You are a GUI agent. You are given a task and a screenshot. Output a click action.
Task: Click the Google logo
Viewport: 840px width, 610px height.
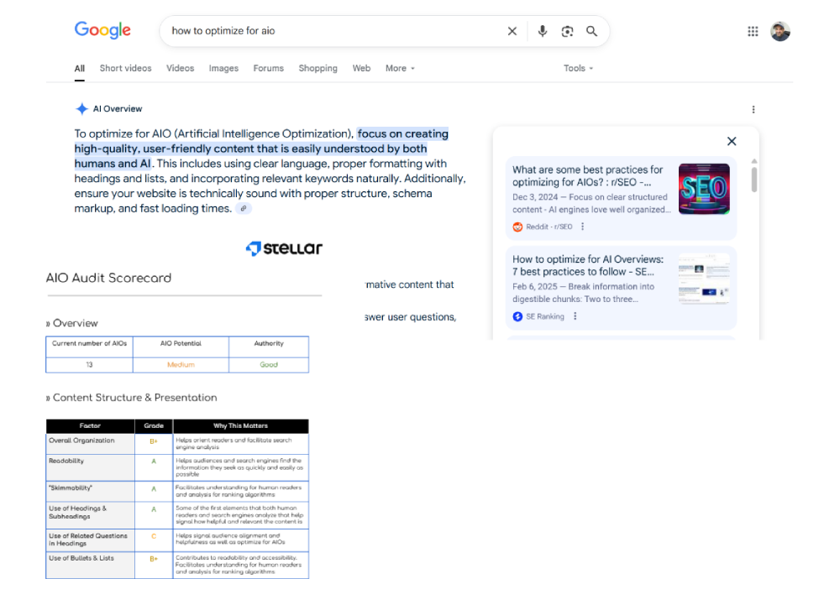[102, 30]
